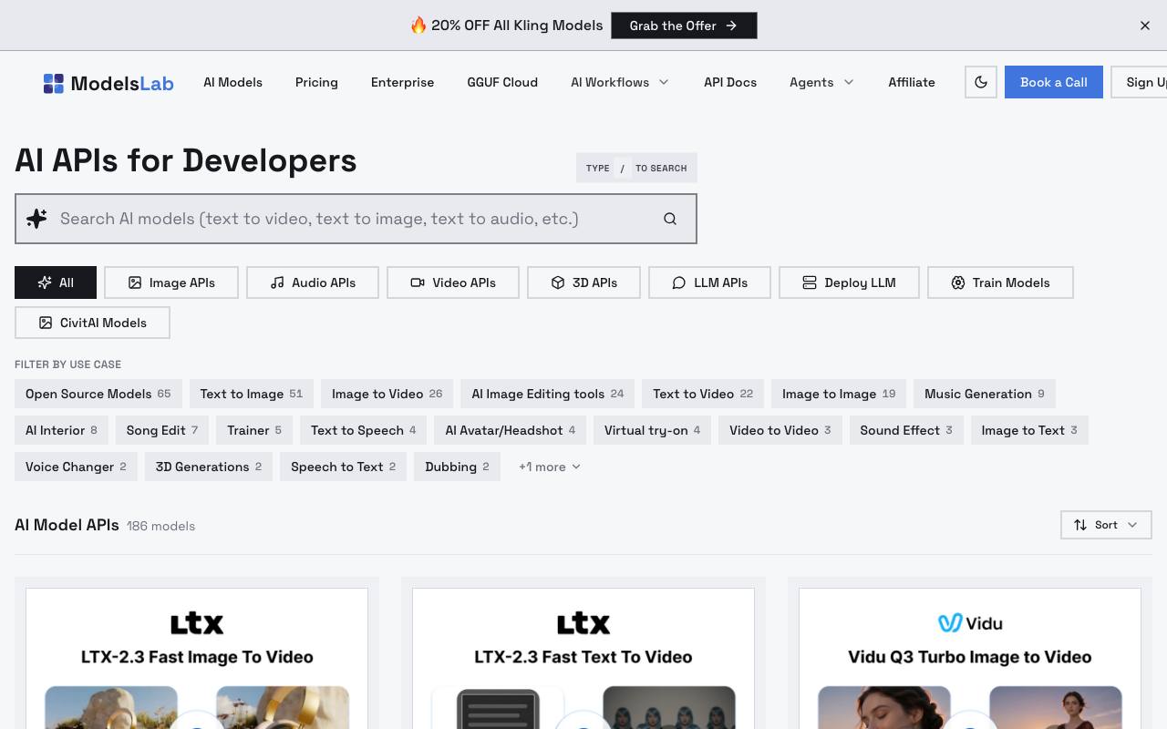Expand the AI Workflows dropdown menu
Image resolution: width=1167 pixels, height=729 pixels.
(x=620, y=82)
